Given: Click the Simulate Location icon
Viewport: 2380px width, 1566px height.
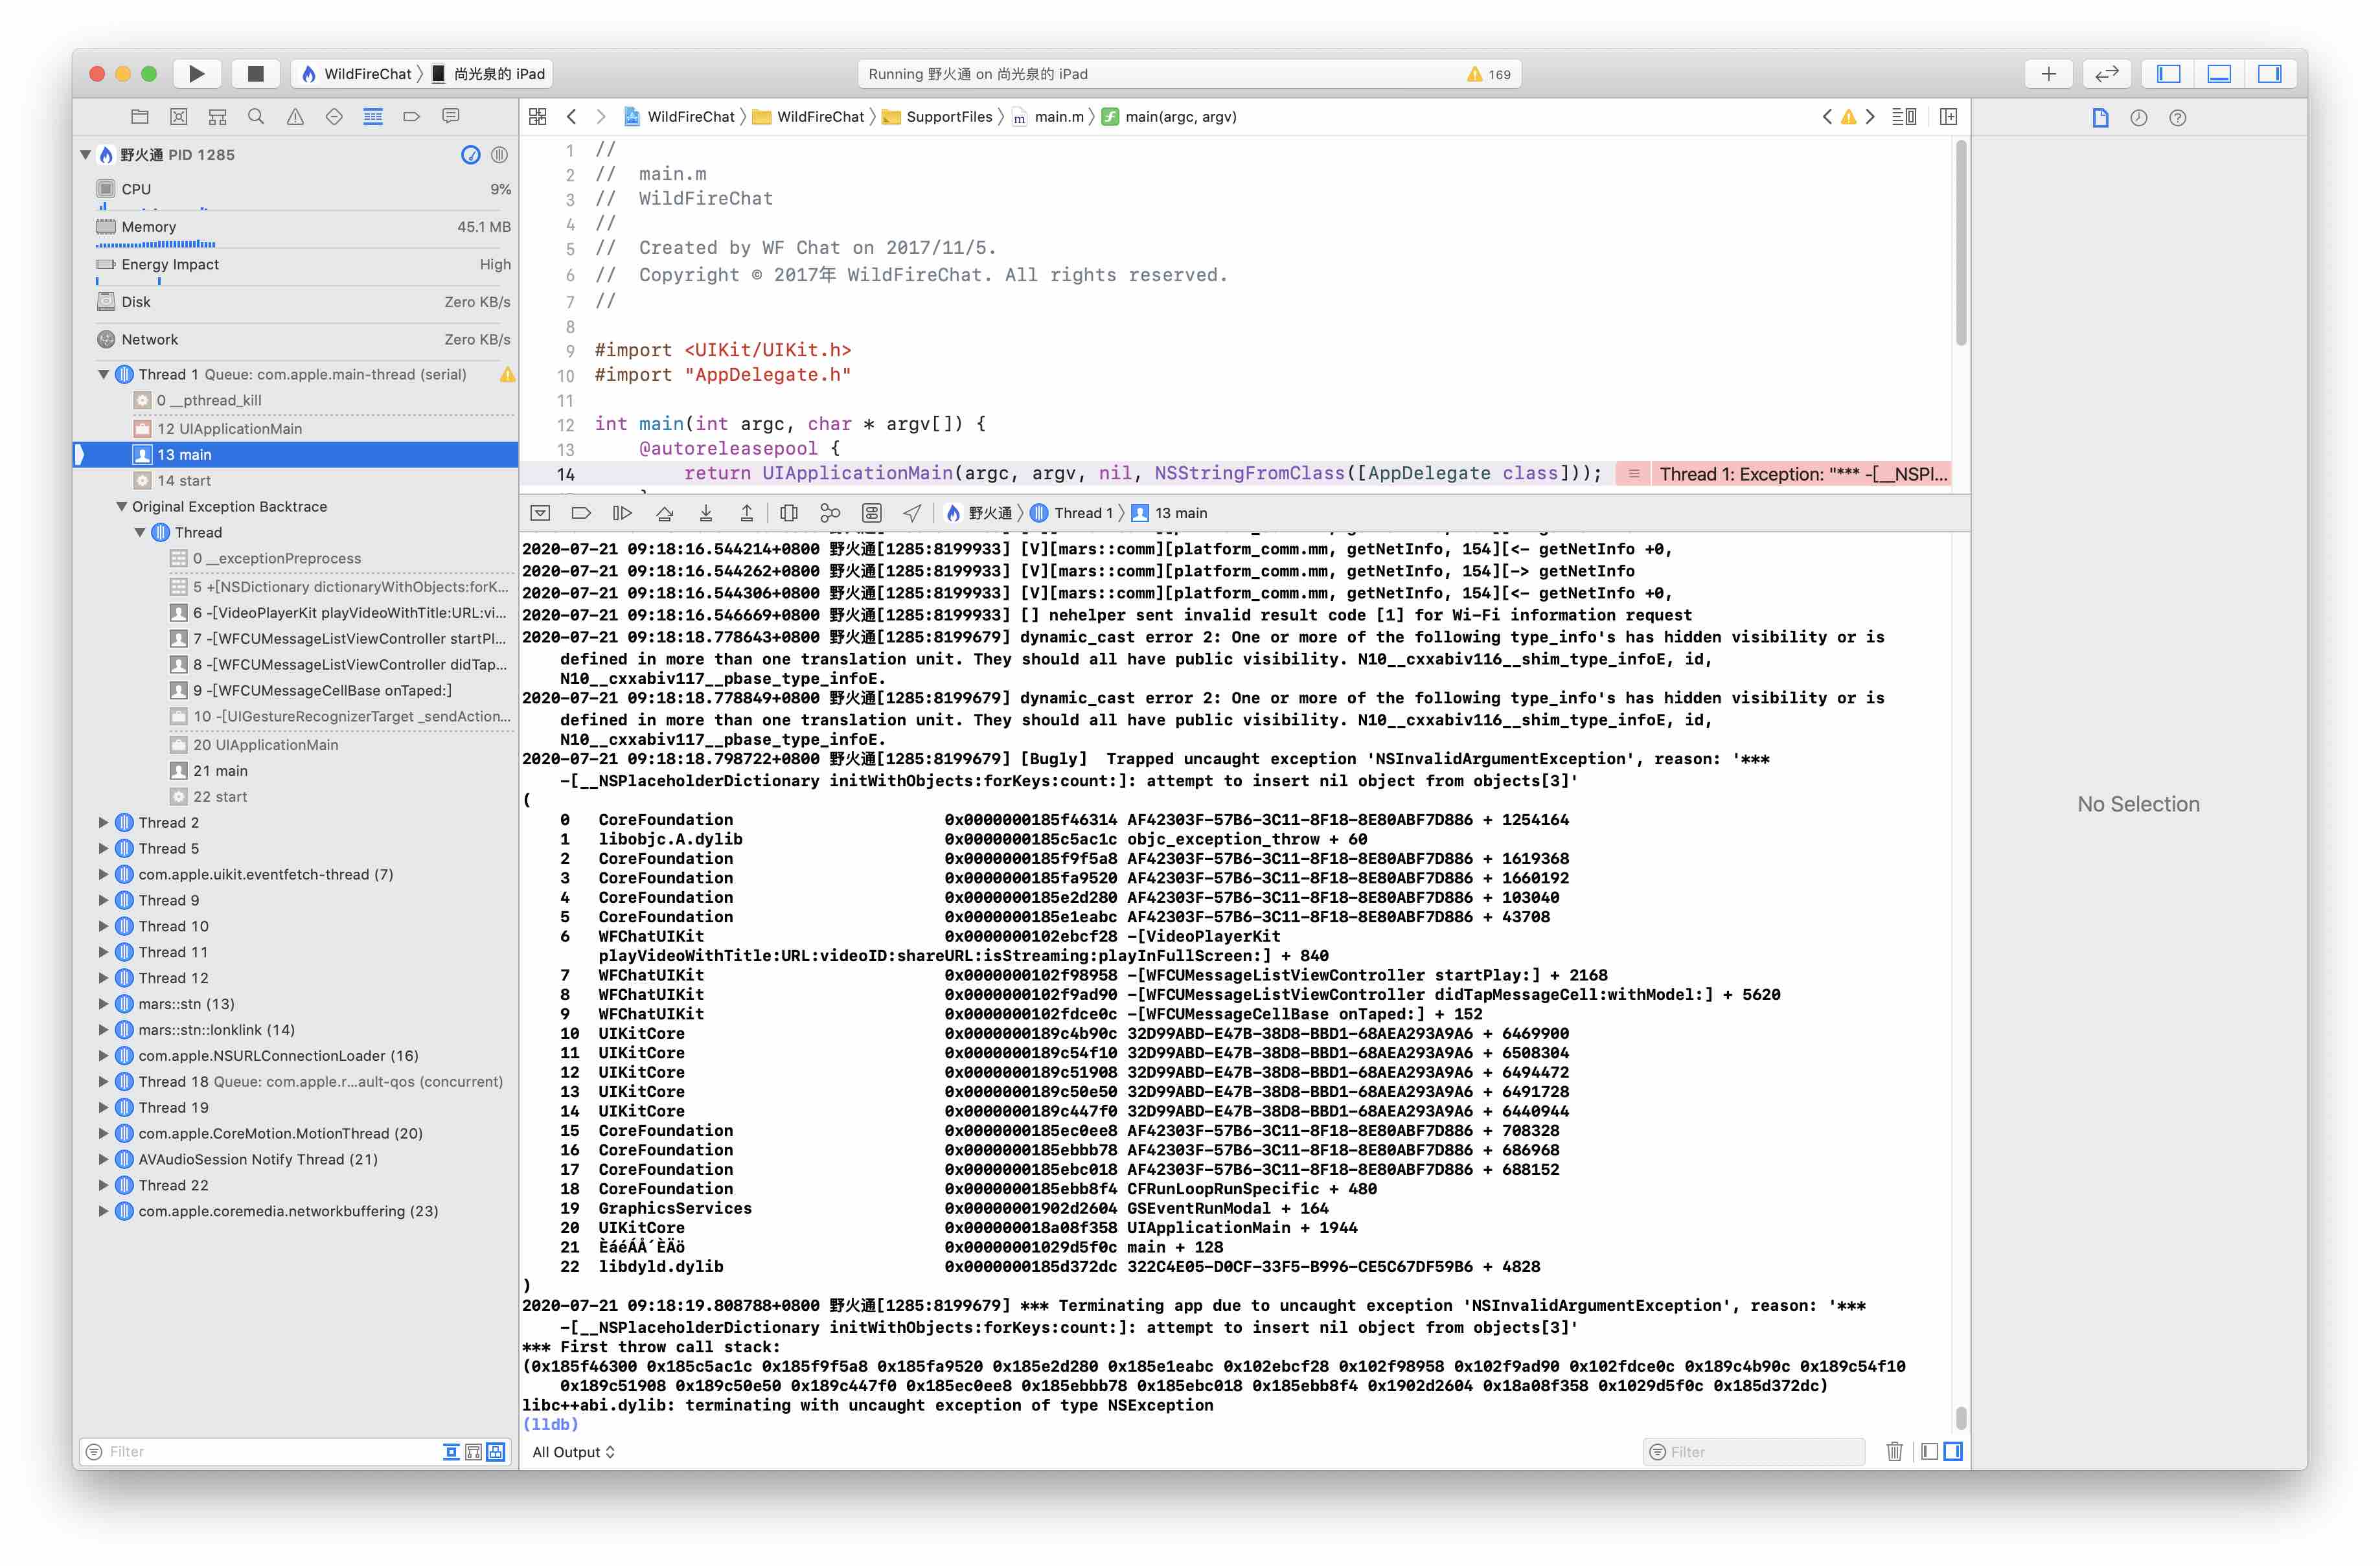Looking at the screenshot, I should coord(910,512).
